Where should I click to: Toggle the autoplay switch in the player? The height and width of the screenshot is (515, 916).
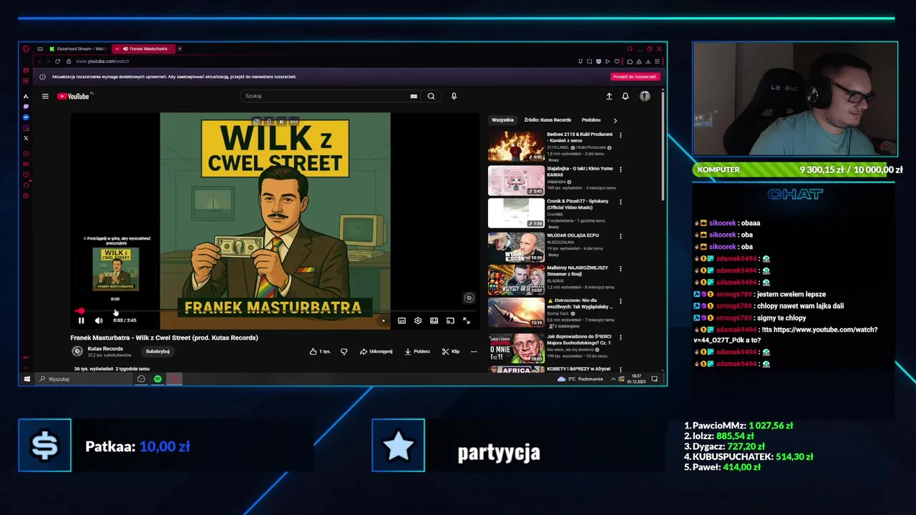[x=384, y=320]
